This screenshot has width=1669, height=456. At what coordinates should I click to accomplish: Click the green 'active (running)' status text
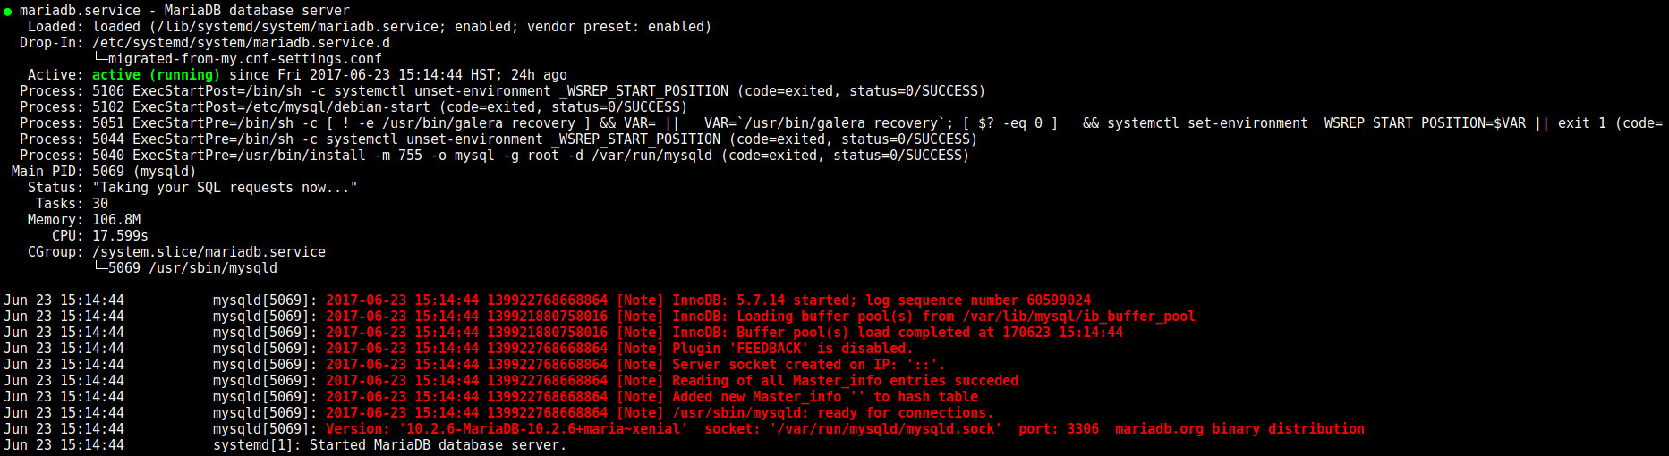156,75
